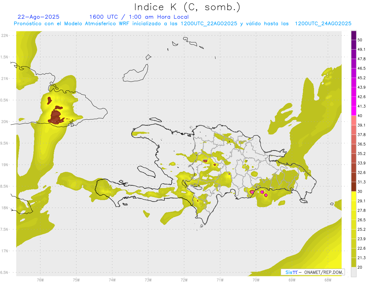Click the colorbar value "29.1"
368x284 pixels.
pyautogui.click(x=362, y=201)
